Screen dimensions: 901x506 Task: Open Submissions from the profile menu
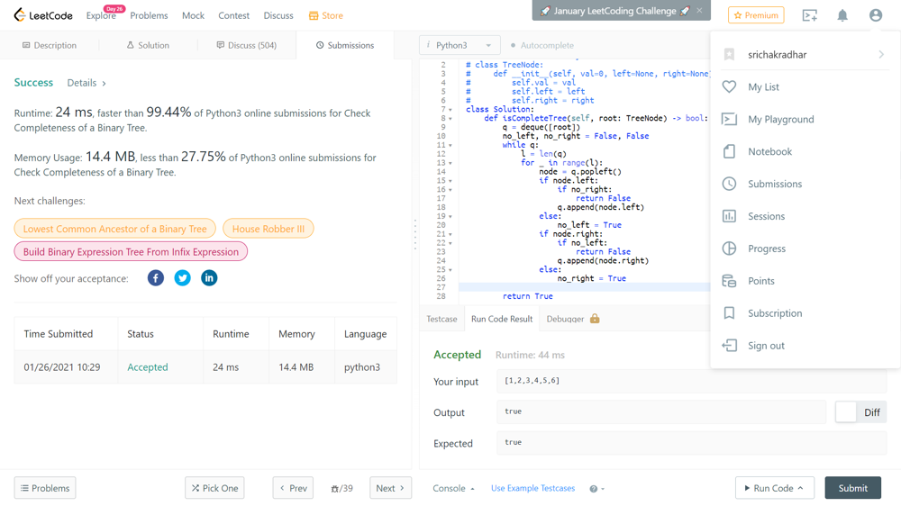[x=774, y=184]
